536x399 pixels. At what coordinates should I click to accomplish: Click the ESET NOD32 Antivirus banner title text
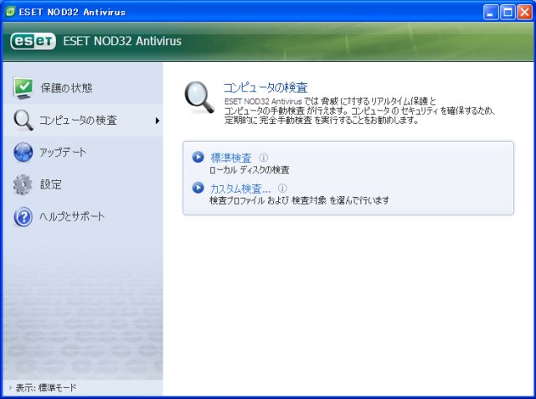click(x=122, y=41)
